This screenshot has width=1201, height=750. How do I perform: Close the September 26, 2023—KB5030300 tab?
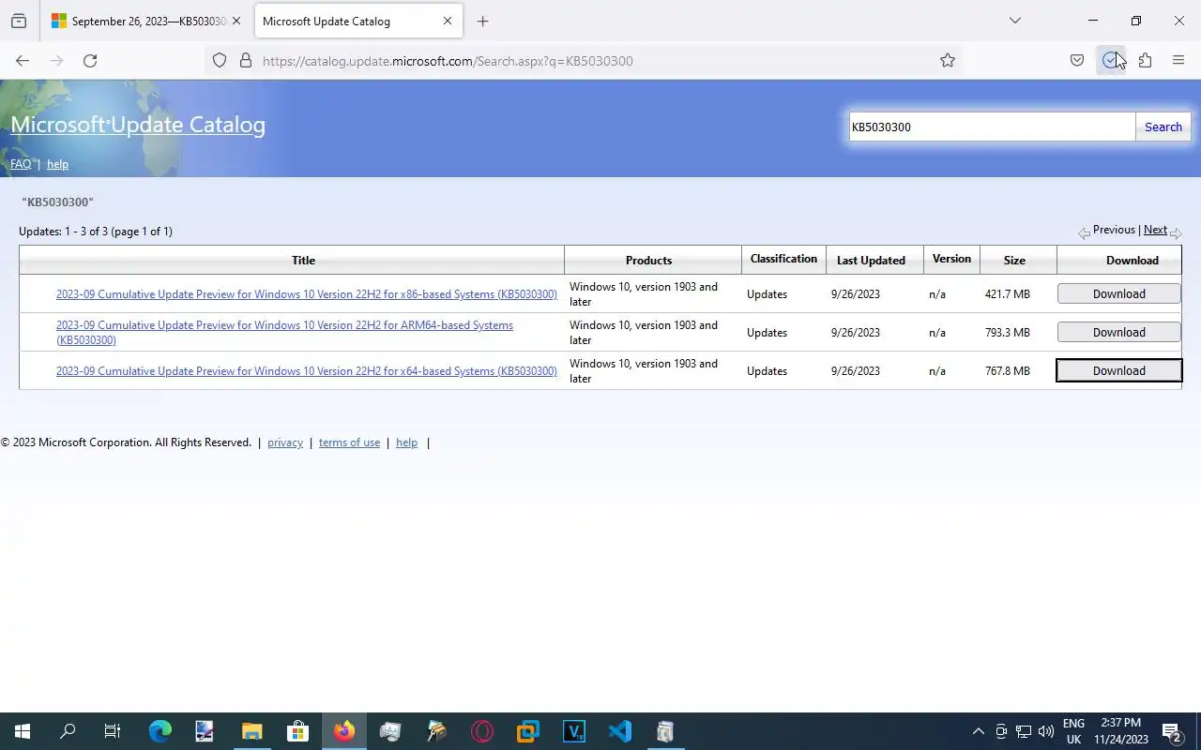coord(236,21)
